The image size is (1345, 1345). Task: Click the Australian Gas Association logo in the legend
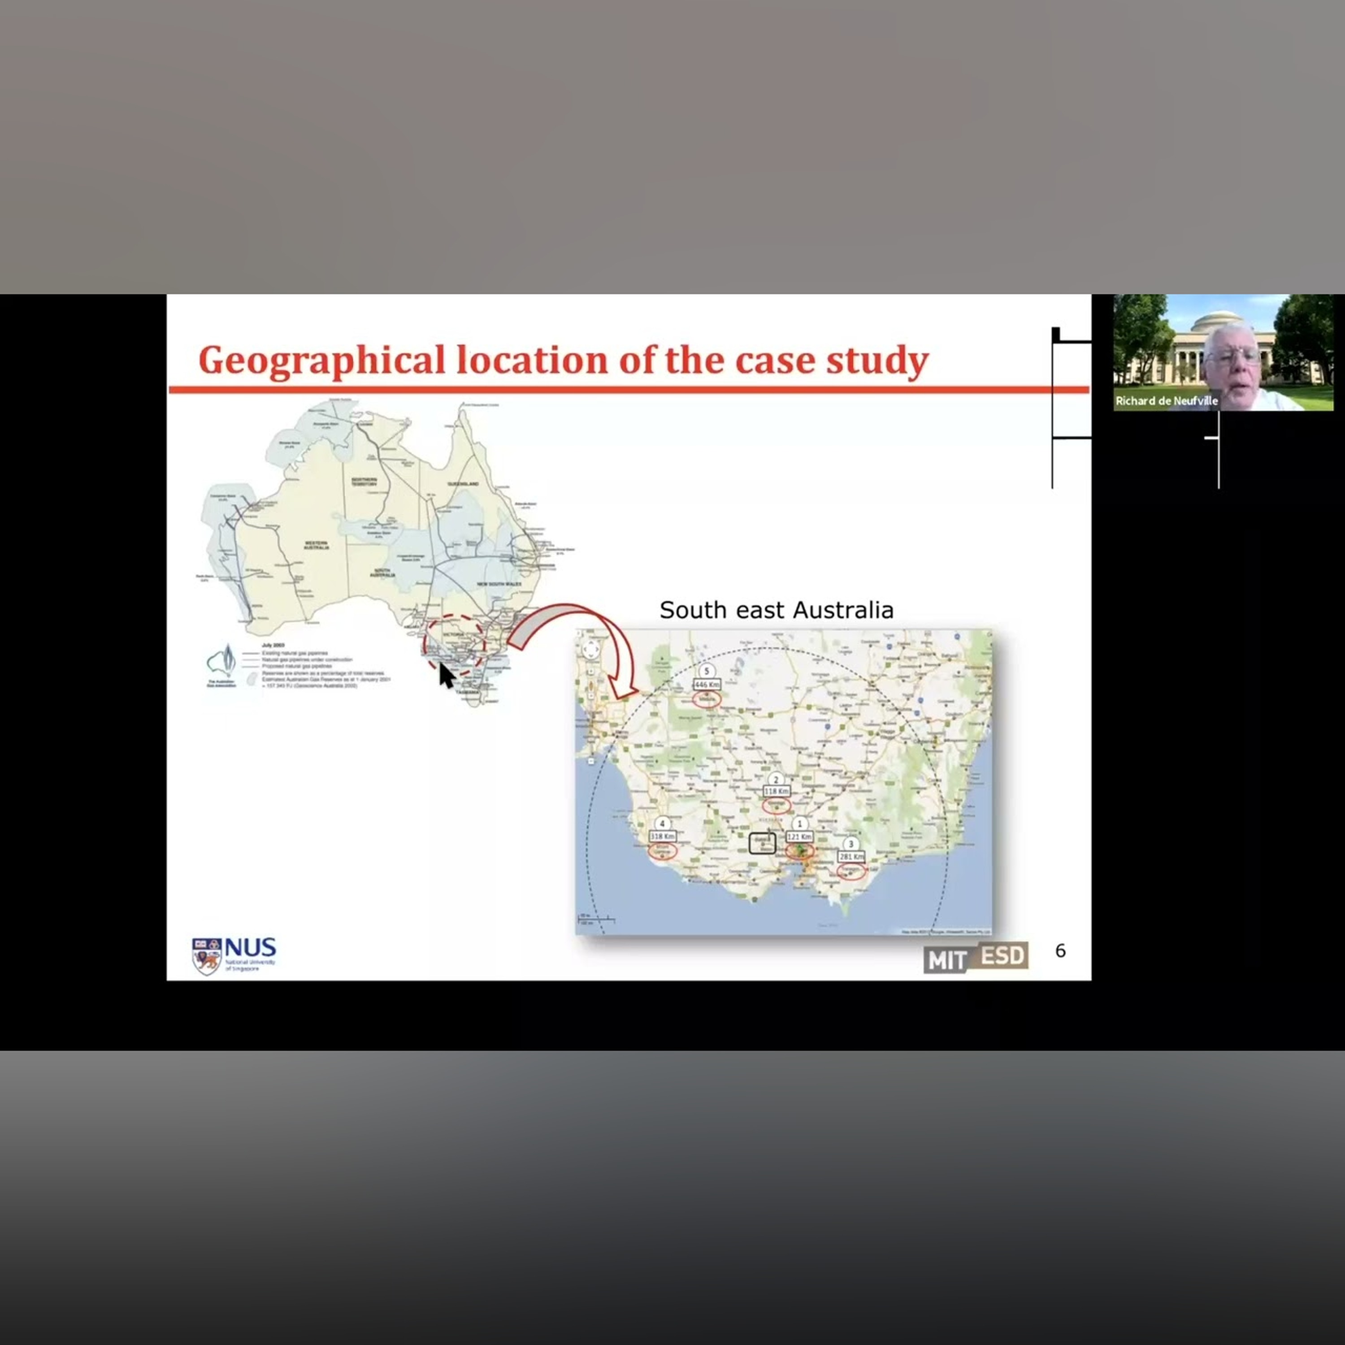[221, 666]
